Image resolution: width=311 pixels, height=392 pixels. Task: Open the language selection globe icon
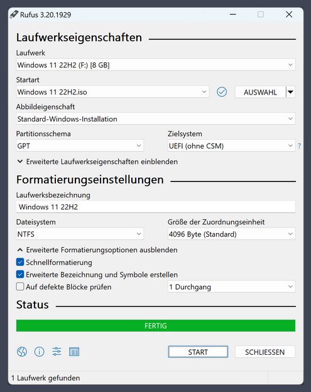pos(22,352)
